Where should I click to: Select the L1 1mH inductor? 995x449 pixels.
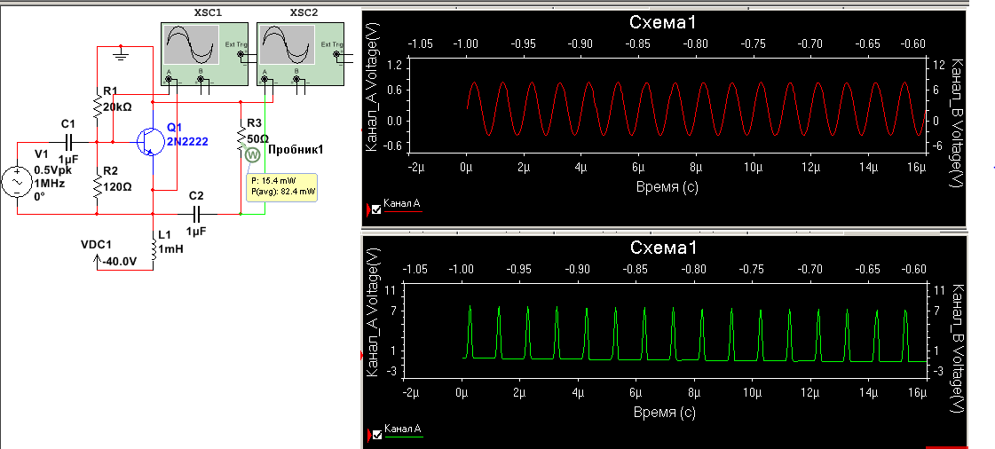pos(154,248)
